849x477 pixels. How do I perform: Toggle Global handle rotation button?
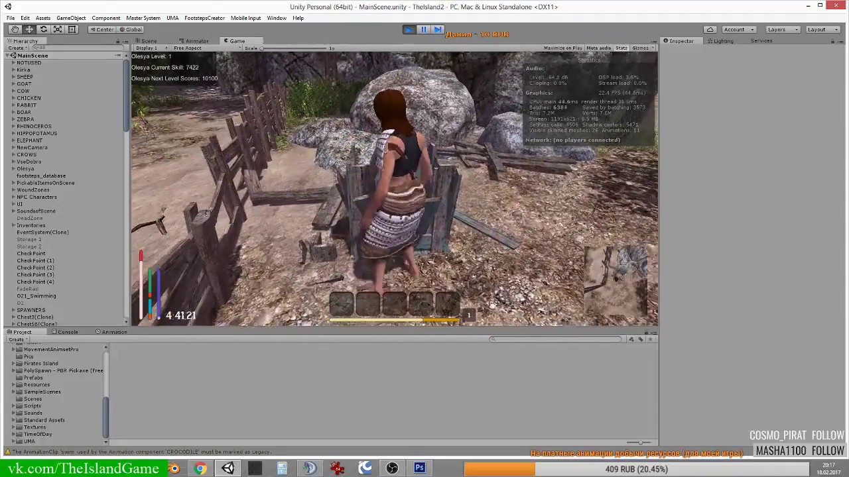[x=131, y=29]
